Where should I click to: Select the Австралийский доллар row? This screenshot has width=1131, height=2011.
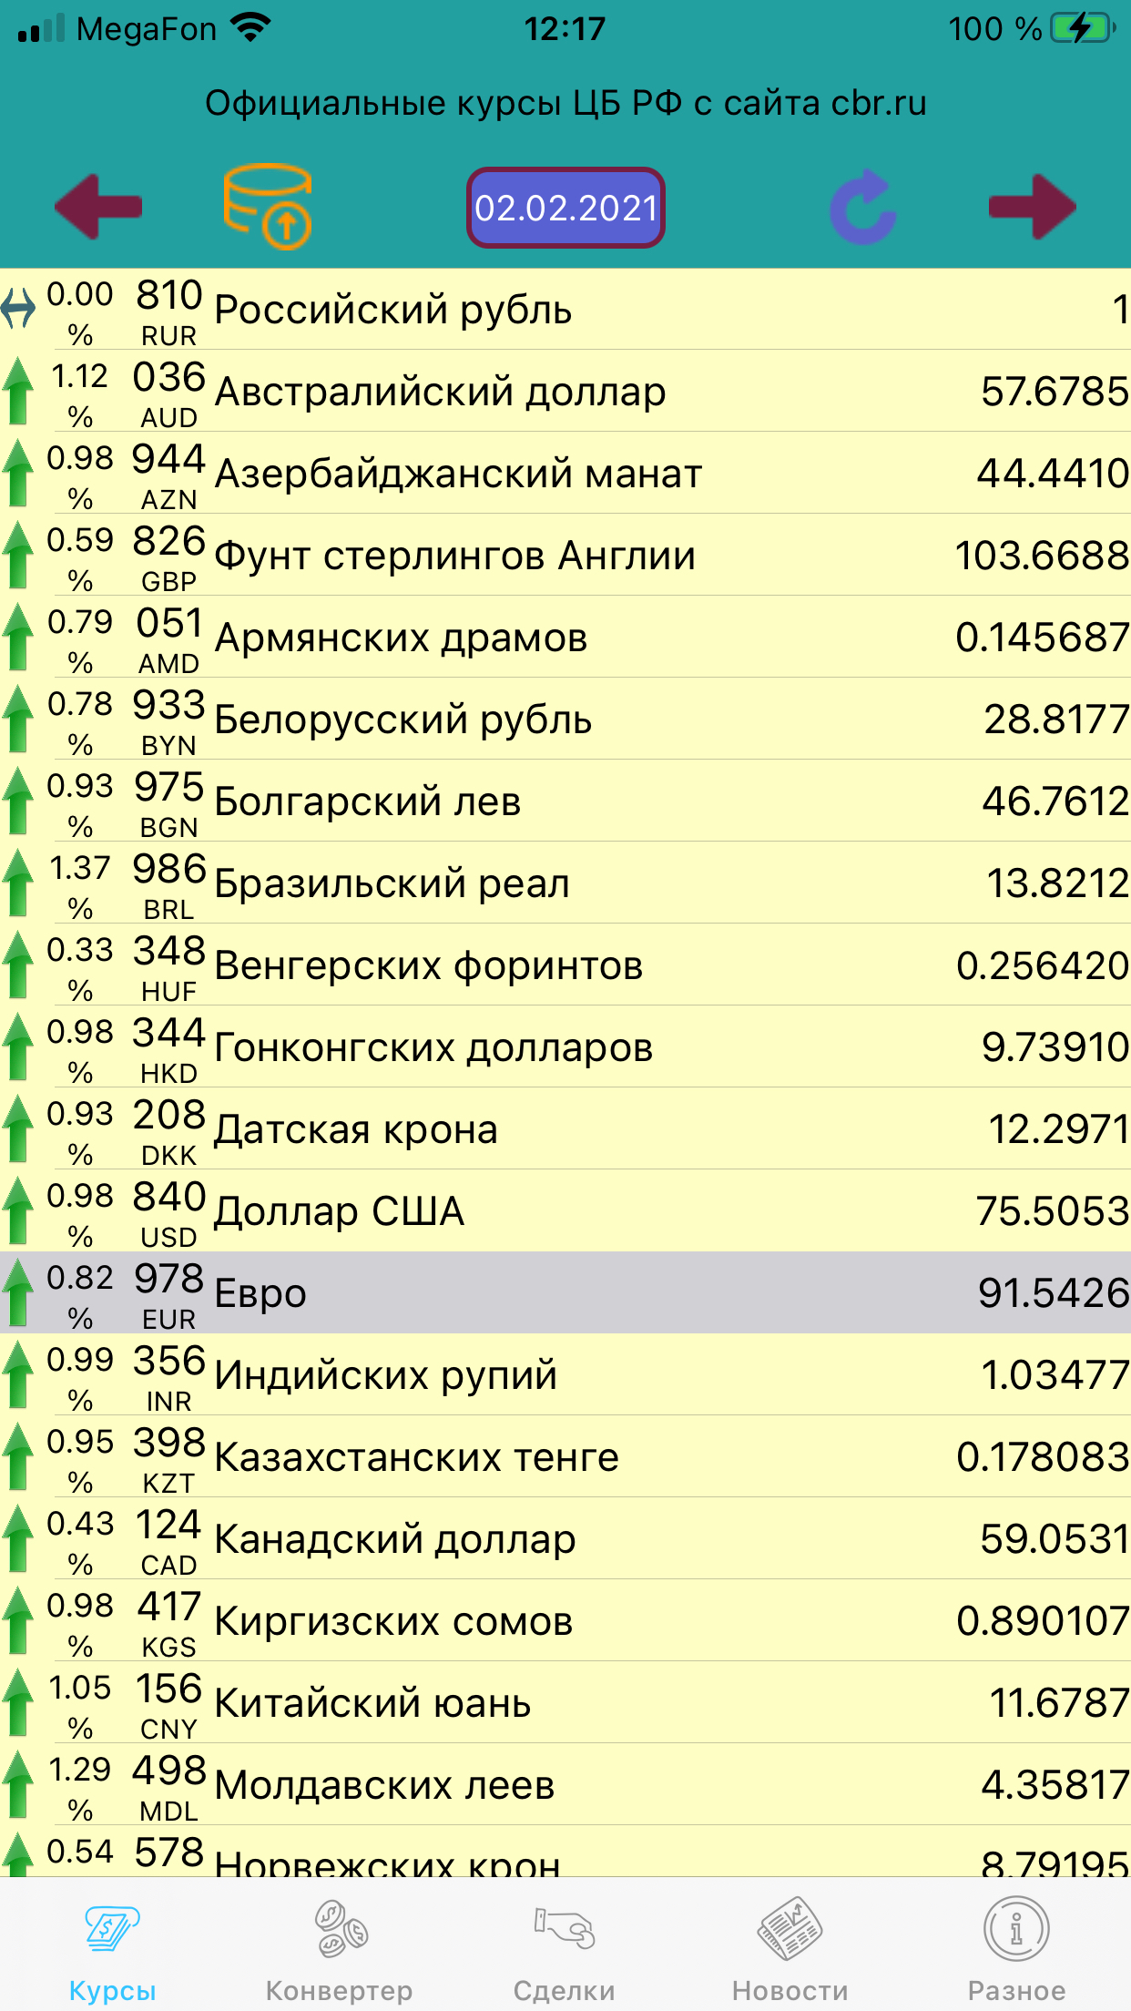point(565,392)
